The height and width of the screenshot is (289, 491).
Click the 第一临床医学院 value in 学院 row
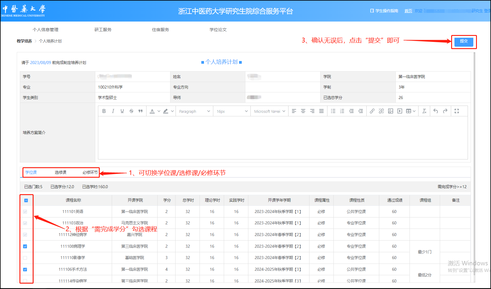[x=412, y=77]
